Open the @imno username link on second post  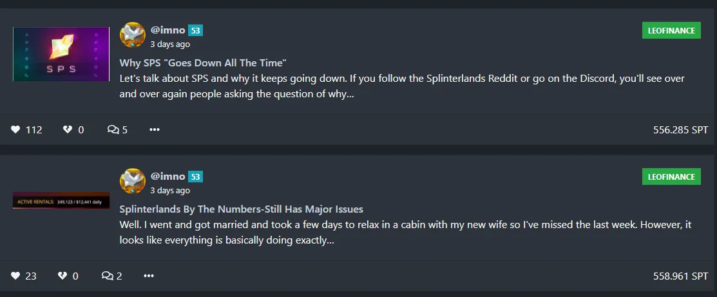click(x=168, y=176)
